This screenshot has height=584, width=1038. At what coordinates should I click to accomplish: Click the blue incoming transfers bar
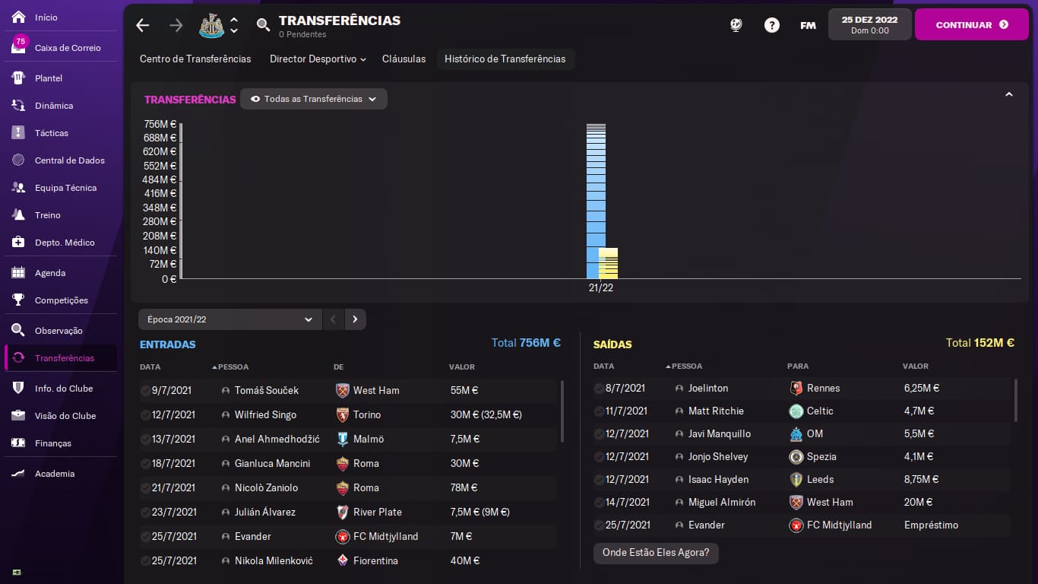(597, 202)
